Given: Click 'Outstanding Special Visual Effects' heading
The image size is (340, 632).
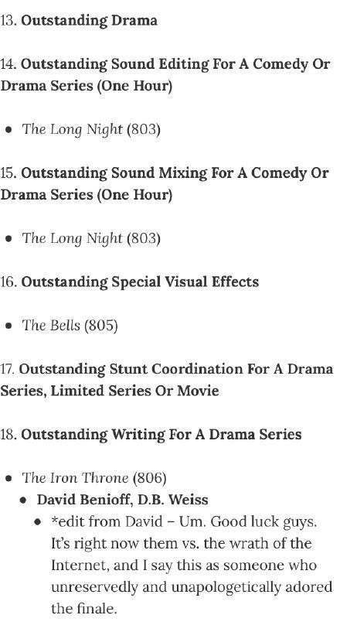Looking at the screenshot, I should 140,282.
